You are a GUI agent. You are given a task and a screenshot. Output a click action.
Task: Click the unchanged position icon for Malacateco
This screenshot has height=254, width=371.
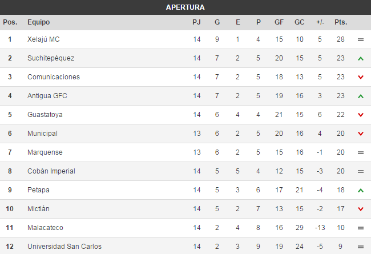pos(360,228)
